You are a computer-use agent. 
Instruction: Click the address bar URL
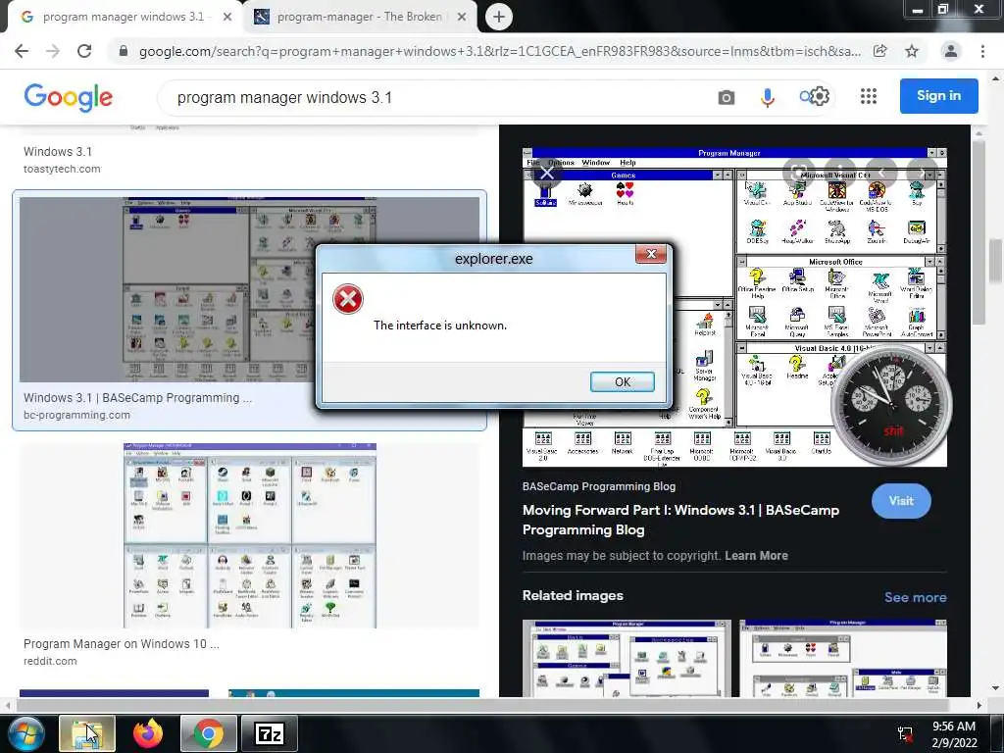499,51
